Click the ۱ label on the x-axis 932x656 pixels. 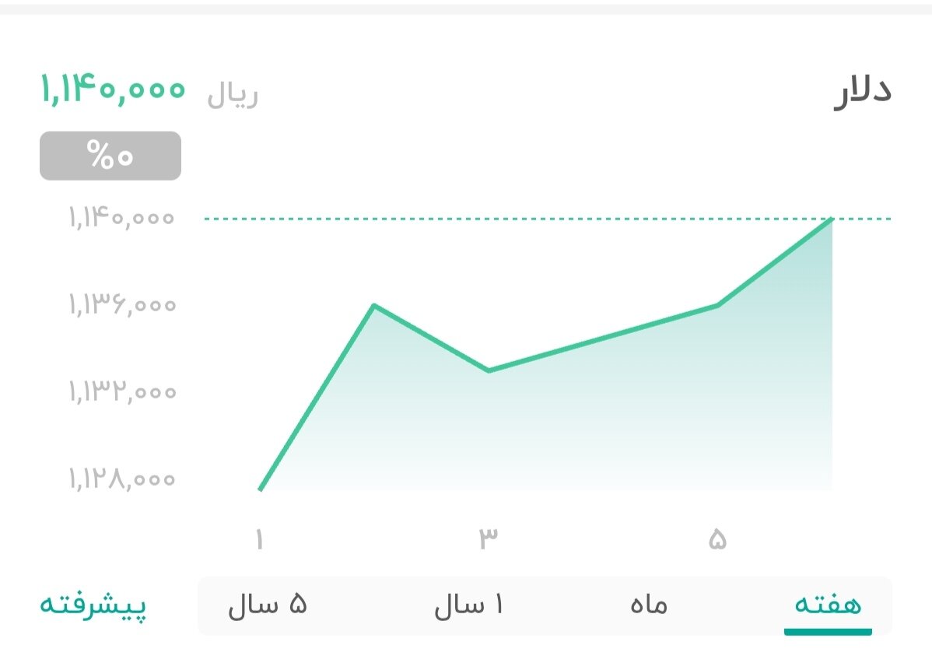click(261, 538)
